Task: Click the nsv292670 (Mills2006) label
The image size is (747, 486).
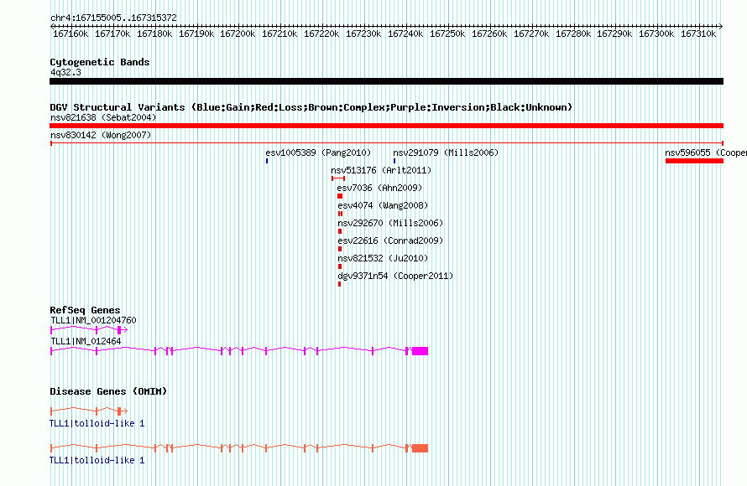Action: point(390,223)
